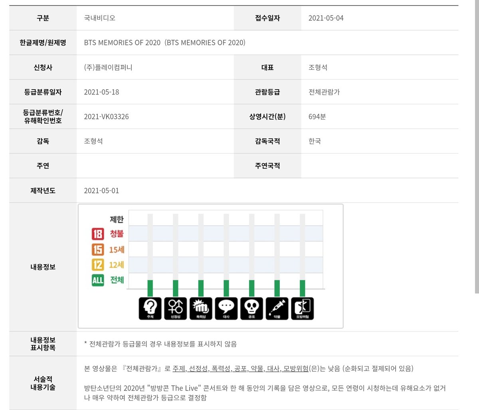Click the page scrollbar on the right edge
Image resolution: width=479 pixels, height=410 pixels.
tap(477, 147)
